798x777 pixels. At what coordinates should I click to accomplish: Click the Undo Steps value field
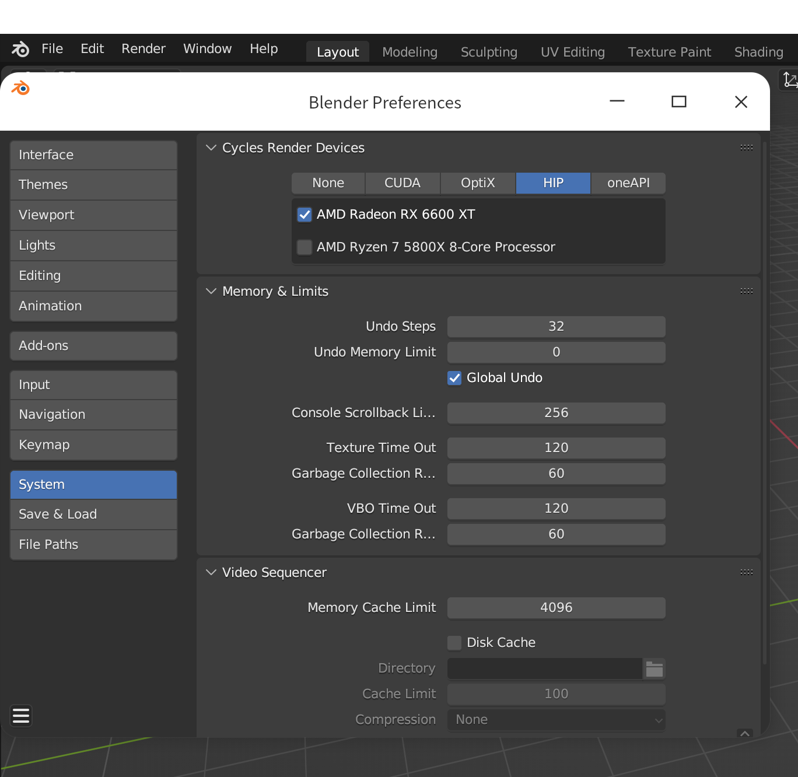coord(556,327)
